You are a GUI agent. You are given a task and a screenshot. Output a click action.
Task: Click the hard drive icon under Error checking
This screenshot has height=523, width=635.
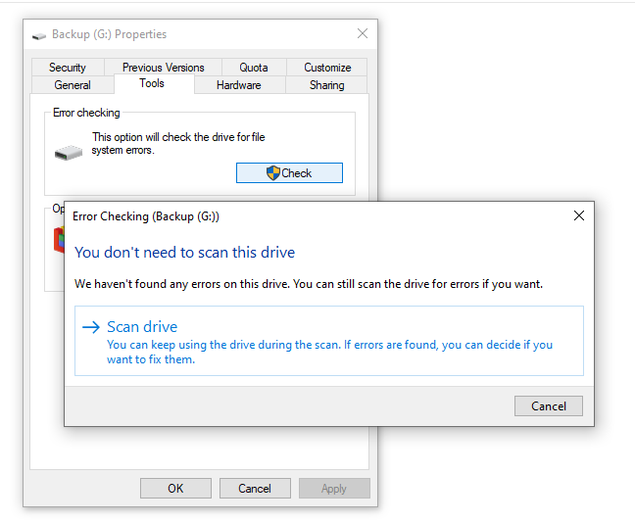[69, 153]
